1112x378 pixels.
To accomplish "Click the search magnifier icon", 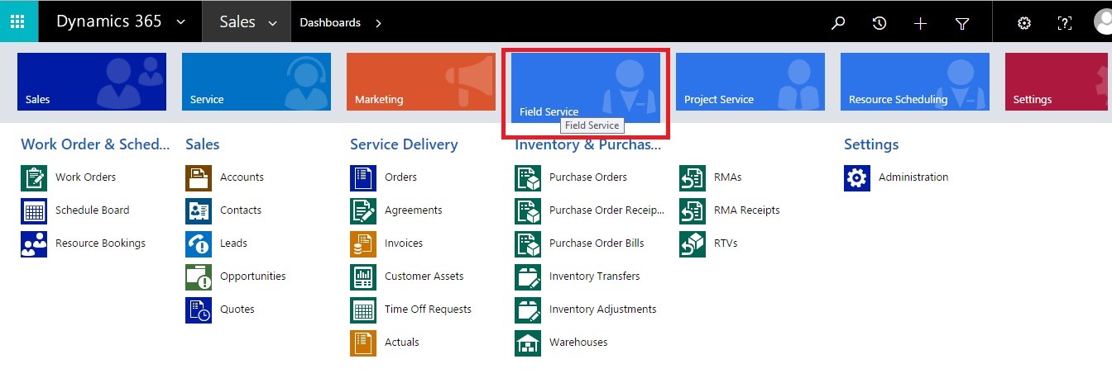I will pyautogui.click(x=838, y=23).
